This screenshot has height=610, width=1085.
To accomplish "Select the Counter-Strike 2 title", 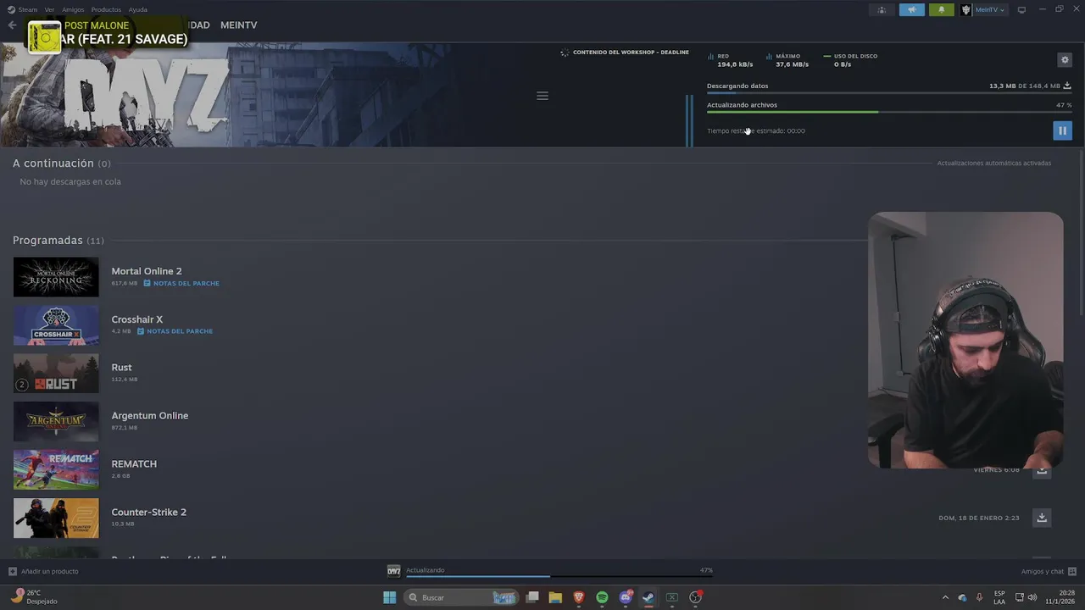I will [x=149, y=513].
